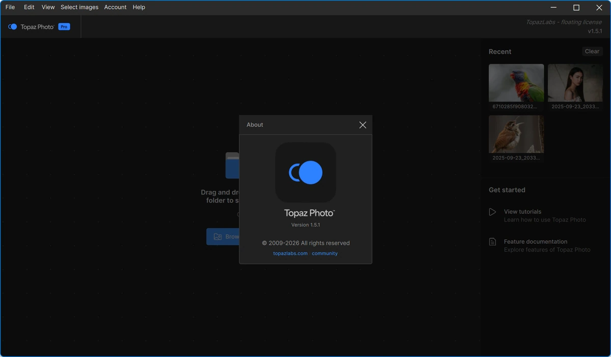Open the rainbow lorikeet recent thumbnail
The width and height of the screenshot is (611, 357).
coord(516,83)
